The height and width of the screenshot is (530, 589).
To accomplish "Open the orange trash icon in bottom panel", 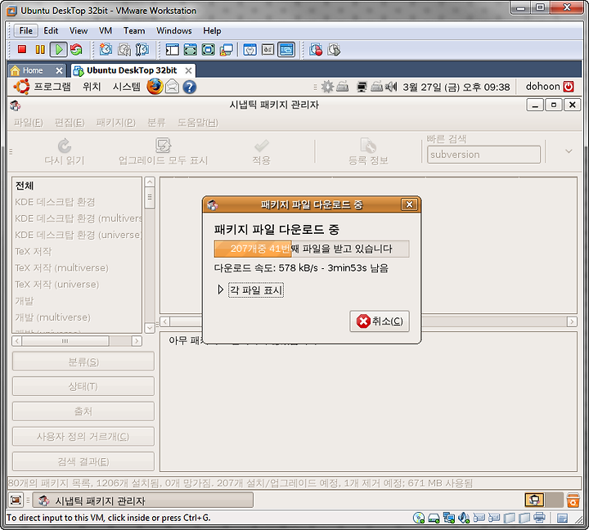I will coord(573,501).
